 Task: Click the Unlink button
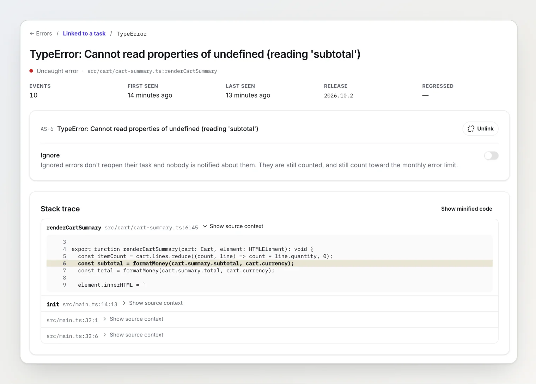point(480,129)
